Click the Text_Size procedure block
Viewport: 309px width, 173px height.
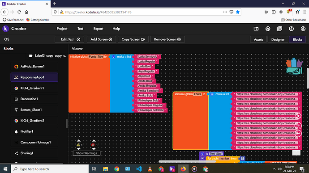point(211,154)
